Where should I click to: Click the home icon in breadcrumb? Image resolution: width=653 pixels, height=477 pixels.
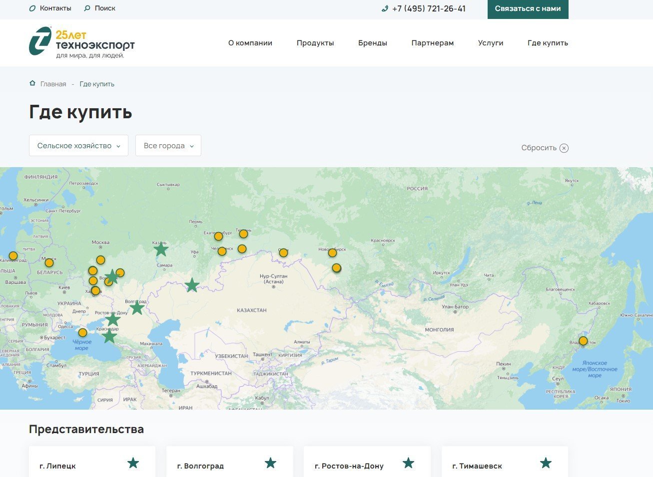[x=32, y=83]
